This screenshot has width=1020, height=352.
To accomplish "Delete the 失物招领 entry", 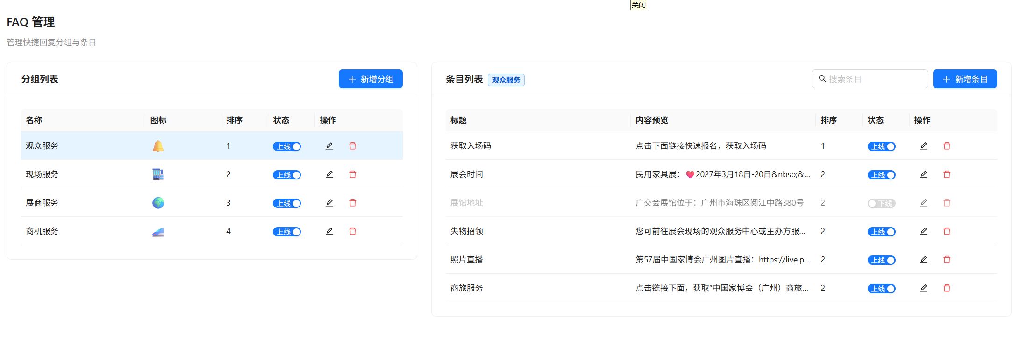I will (x=947, y=231).
